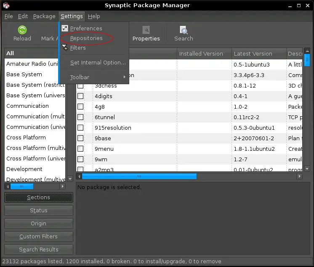314x267 pixels.
Task: Click version 0.5-1ubuntu3 cell
Action: pyautogui.click(x=252, y=65)
